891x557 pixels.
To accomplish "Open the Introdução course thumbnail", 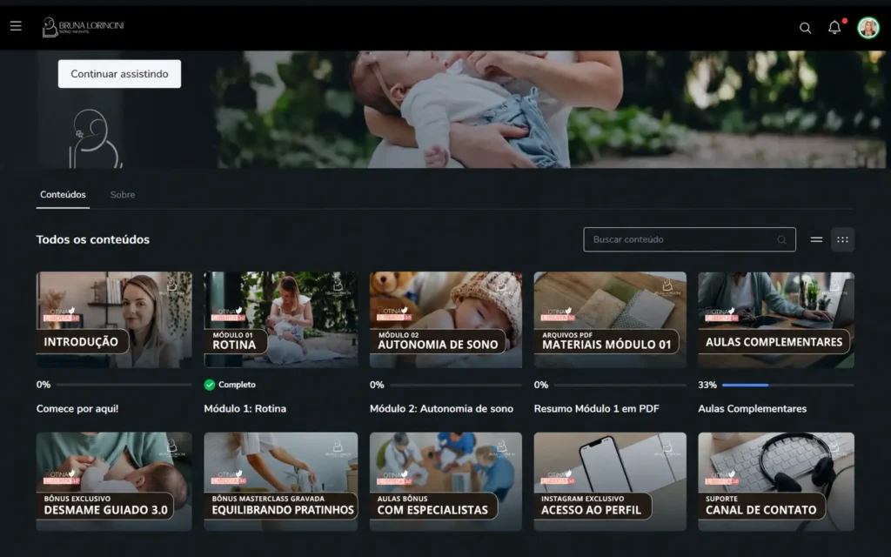I will (x=114, y=319).
